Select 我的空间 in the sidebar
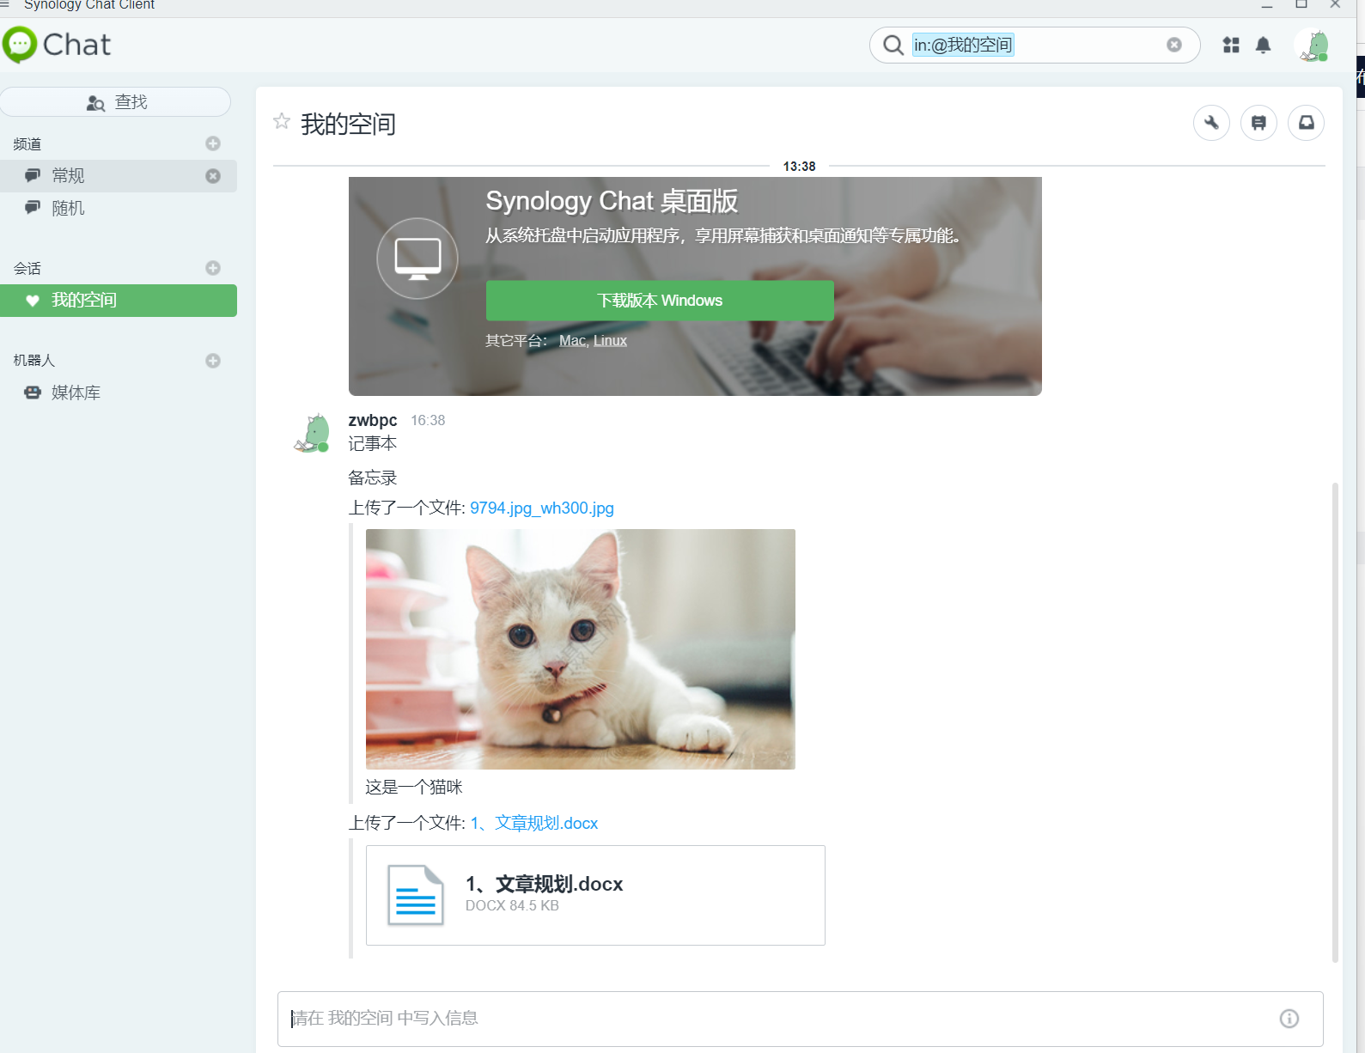This screenshot has width=1365, height=1053. [119, 301]
